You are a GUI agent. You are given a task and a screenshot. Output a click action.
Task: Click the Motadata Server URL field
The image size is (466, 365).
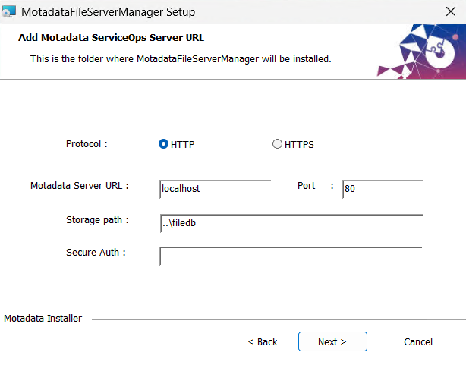tap(216, 189)
